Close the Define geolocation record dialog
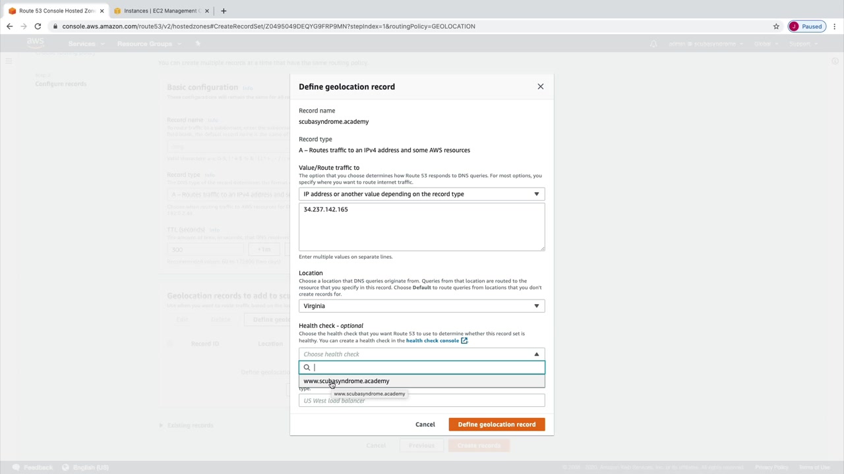 coord(541,86)
